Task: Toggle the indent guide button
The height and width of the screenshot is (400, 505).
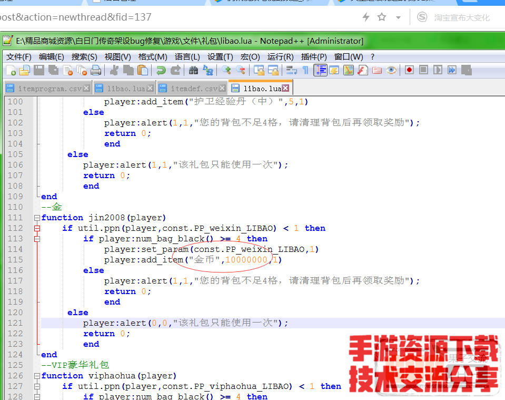Action: [x=320, y=70]
